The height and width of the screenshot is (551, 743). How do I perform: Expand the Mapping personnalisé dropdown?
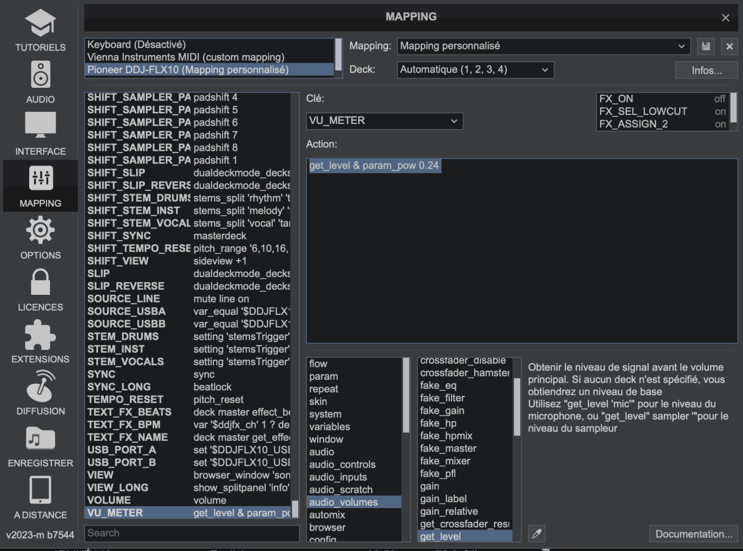click(x=543, y=46)
